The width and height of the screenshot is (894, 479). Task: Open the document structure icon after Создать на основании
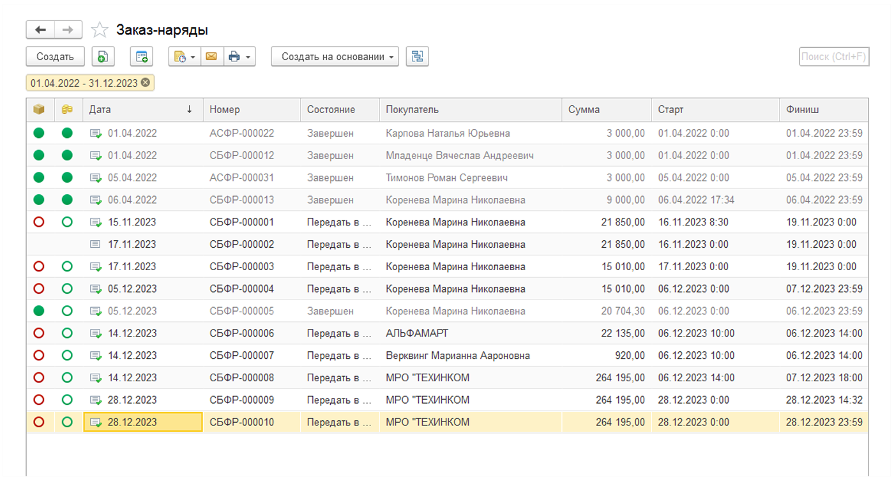[x=417, y=57]
